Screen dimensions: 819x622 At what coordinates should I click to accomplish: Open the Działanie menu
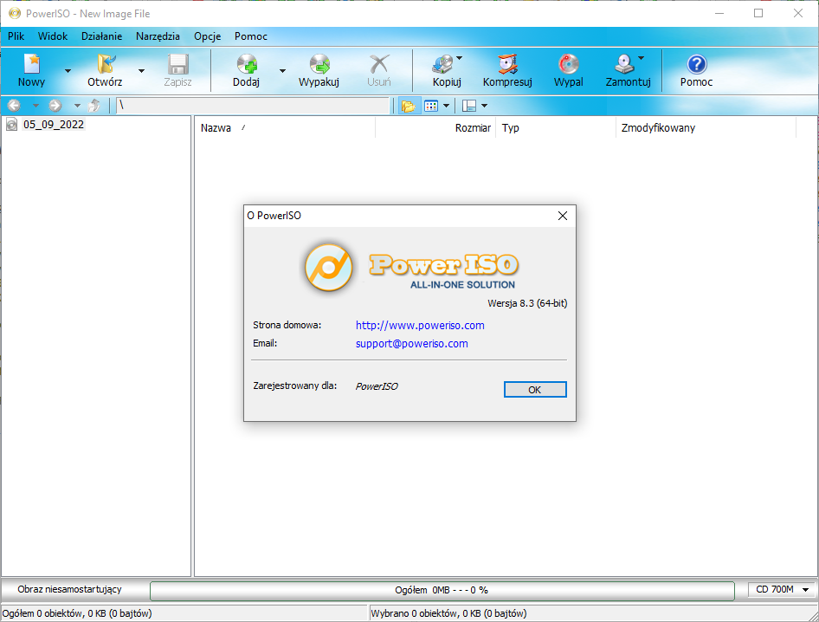pyautogui.click(x=102, y=36)
